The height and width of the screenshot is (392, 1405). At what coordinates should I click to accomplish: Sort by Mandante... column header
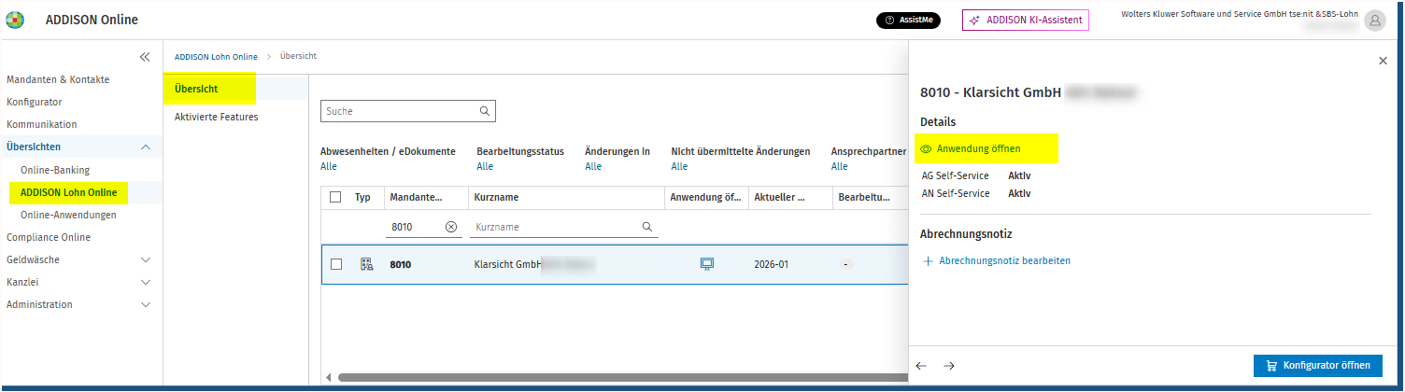pos(416,198)
